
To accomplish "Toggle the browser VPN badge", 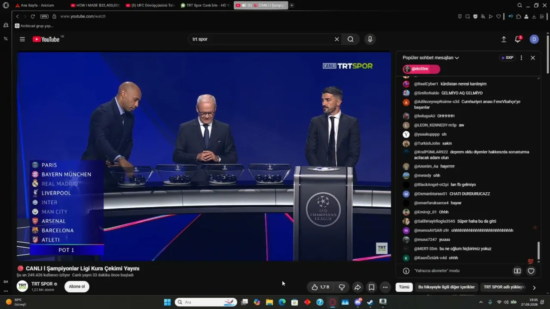I will [x=44, y=16].
